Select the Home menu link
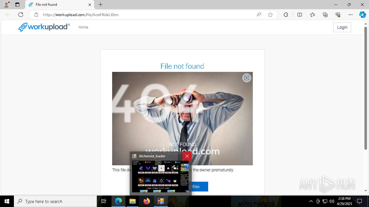The image size is (369, 207). (x=83, y=27)
